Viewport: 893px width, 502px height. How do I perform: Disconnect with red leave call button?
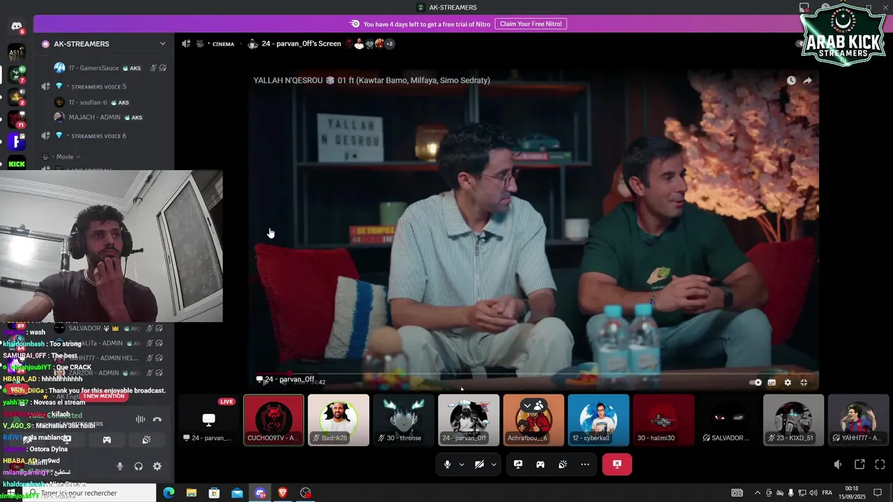617,464
